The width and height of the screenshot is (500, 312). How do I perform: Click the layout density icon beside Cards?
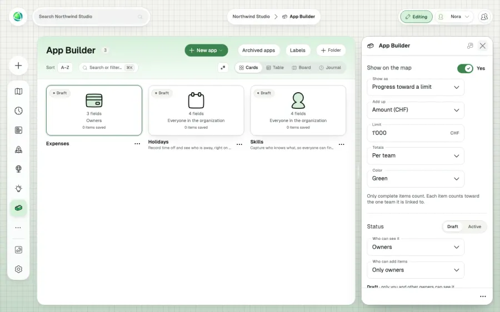[223, 68]
